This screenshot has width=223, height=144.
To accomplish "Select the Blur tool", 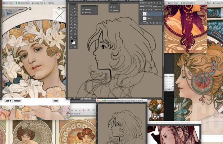I will pos(71,27).
